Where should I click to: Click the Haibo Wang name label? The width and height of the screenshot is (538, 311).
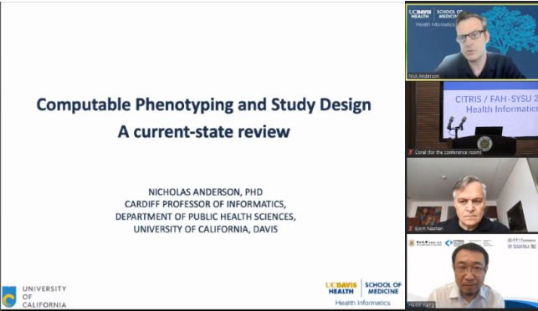(422, 304)
